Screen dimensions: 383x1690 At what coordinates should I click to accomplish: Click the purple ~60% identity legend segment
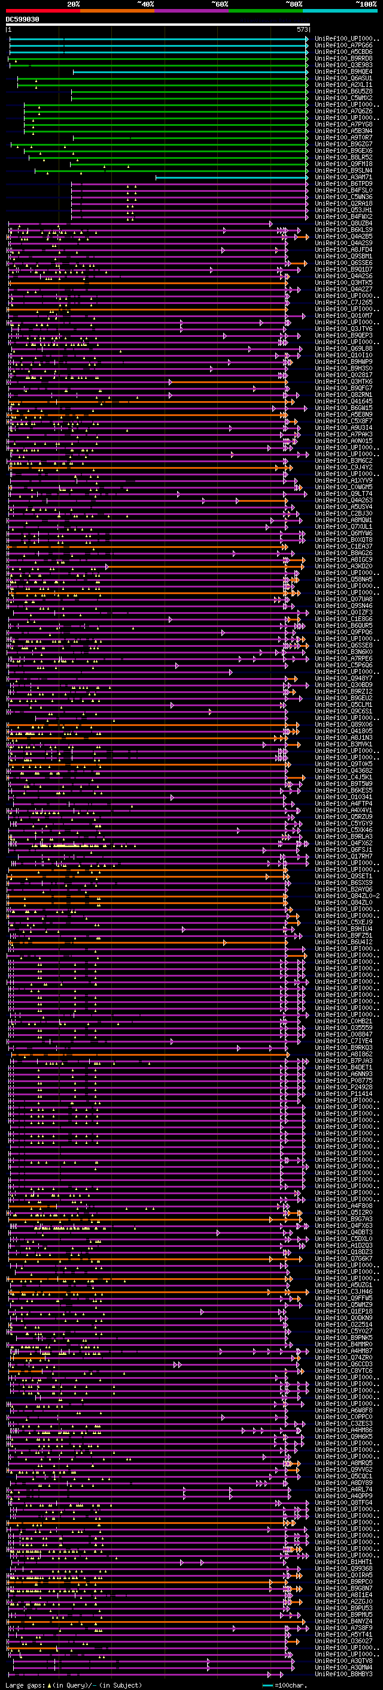click(192, 11)
